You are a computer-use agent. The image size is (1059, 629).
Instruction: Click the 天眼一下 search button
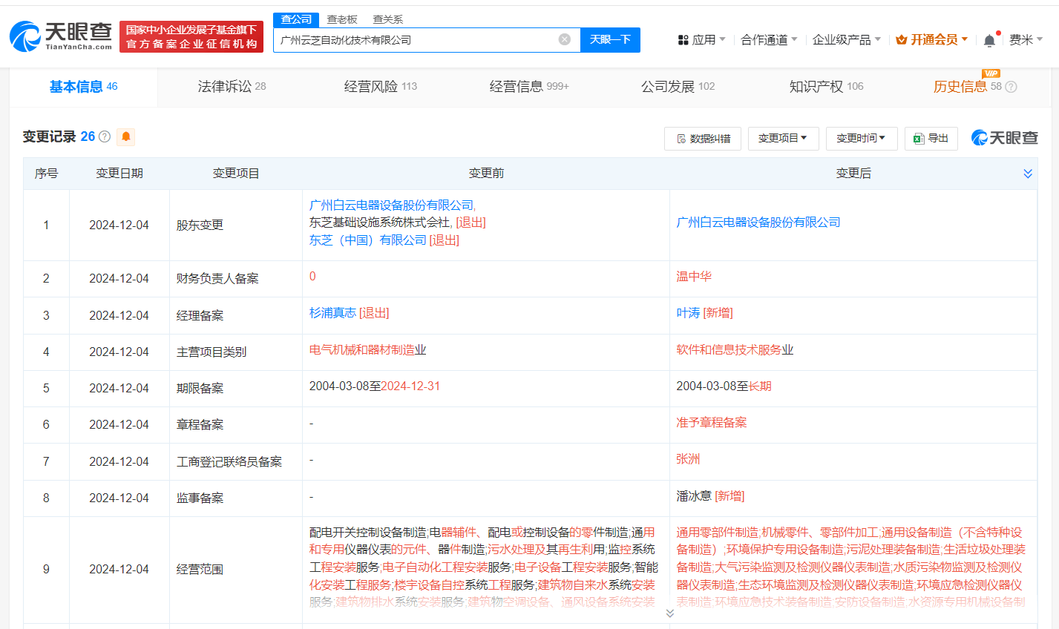click(x=610, y=40)
